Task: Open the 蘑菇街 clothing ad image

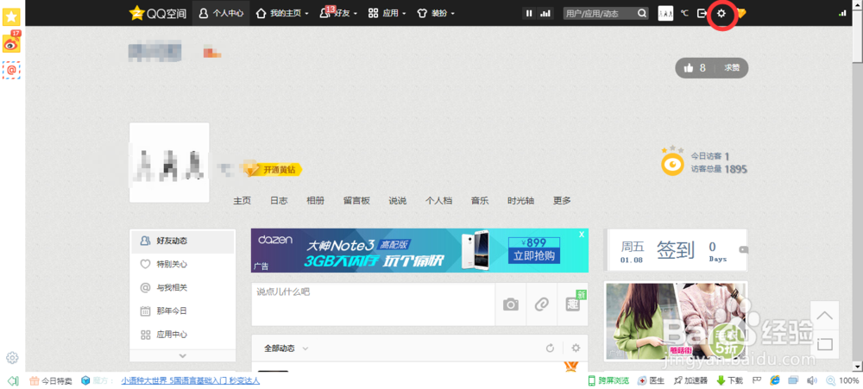Action: click(x=676, y=321)
